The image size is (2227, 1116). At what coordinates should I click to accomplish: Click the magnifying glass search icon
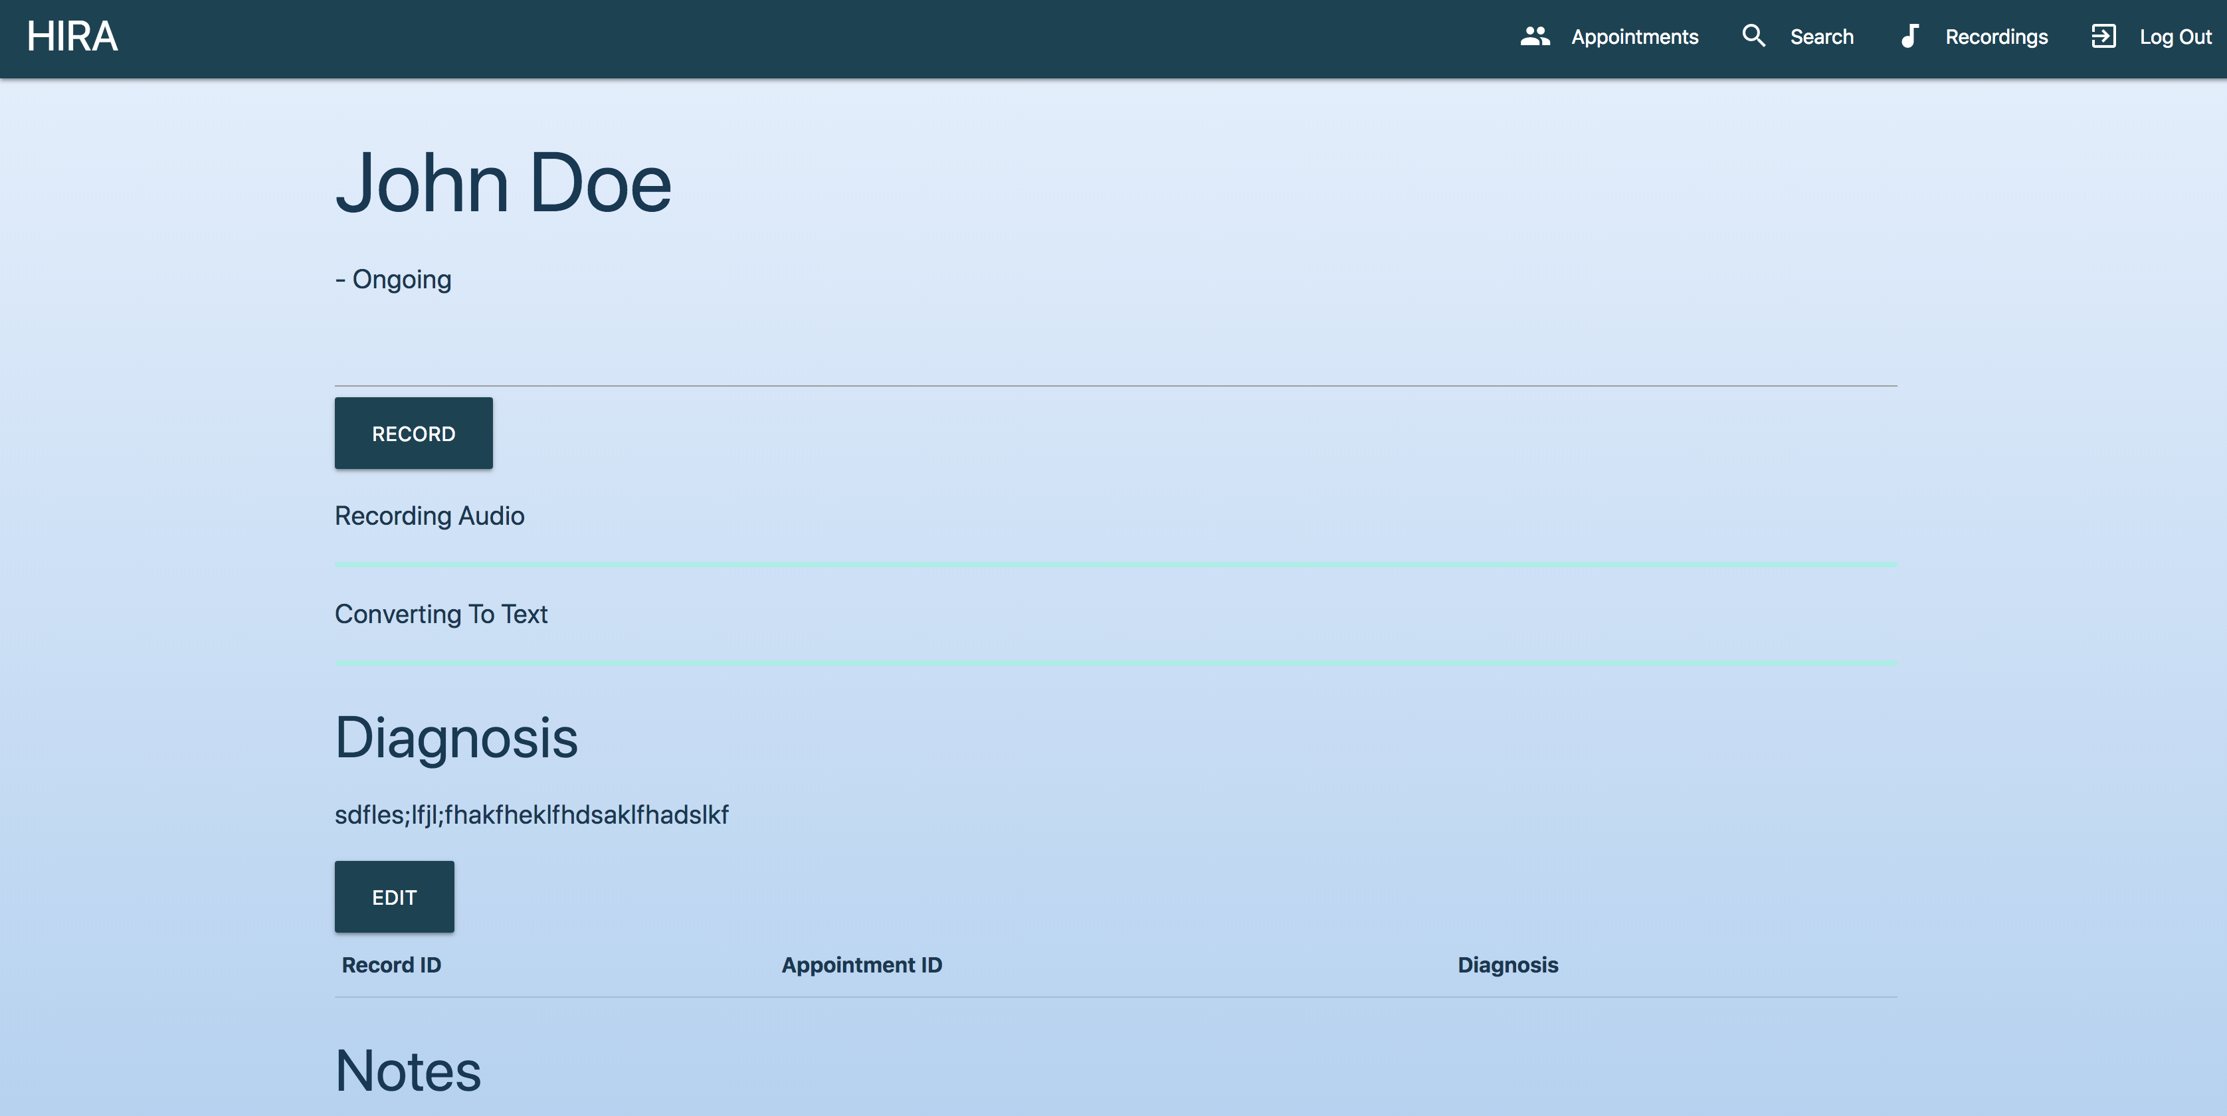(x=1753, y=37)
